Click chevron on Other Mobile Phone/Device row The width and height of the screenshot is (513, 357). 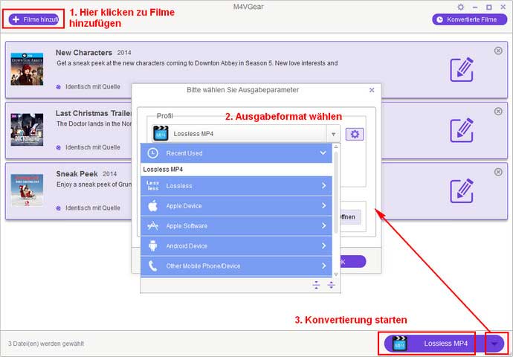(323, 266)
